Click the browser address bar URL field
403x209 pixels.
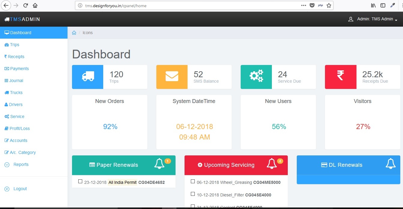192,6
